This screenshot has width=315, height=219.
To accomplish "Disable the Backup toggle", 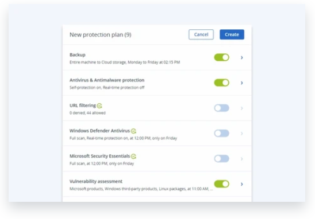I will coord(221,57).
